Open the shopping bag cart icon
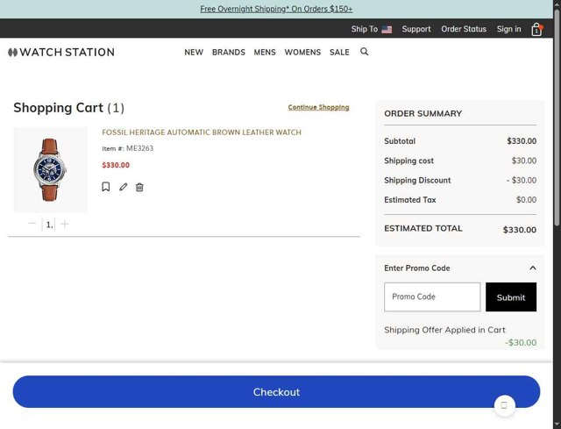 pyautogui.click(x=536, y=29)
